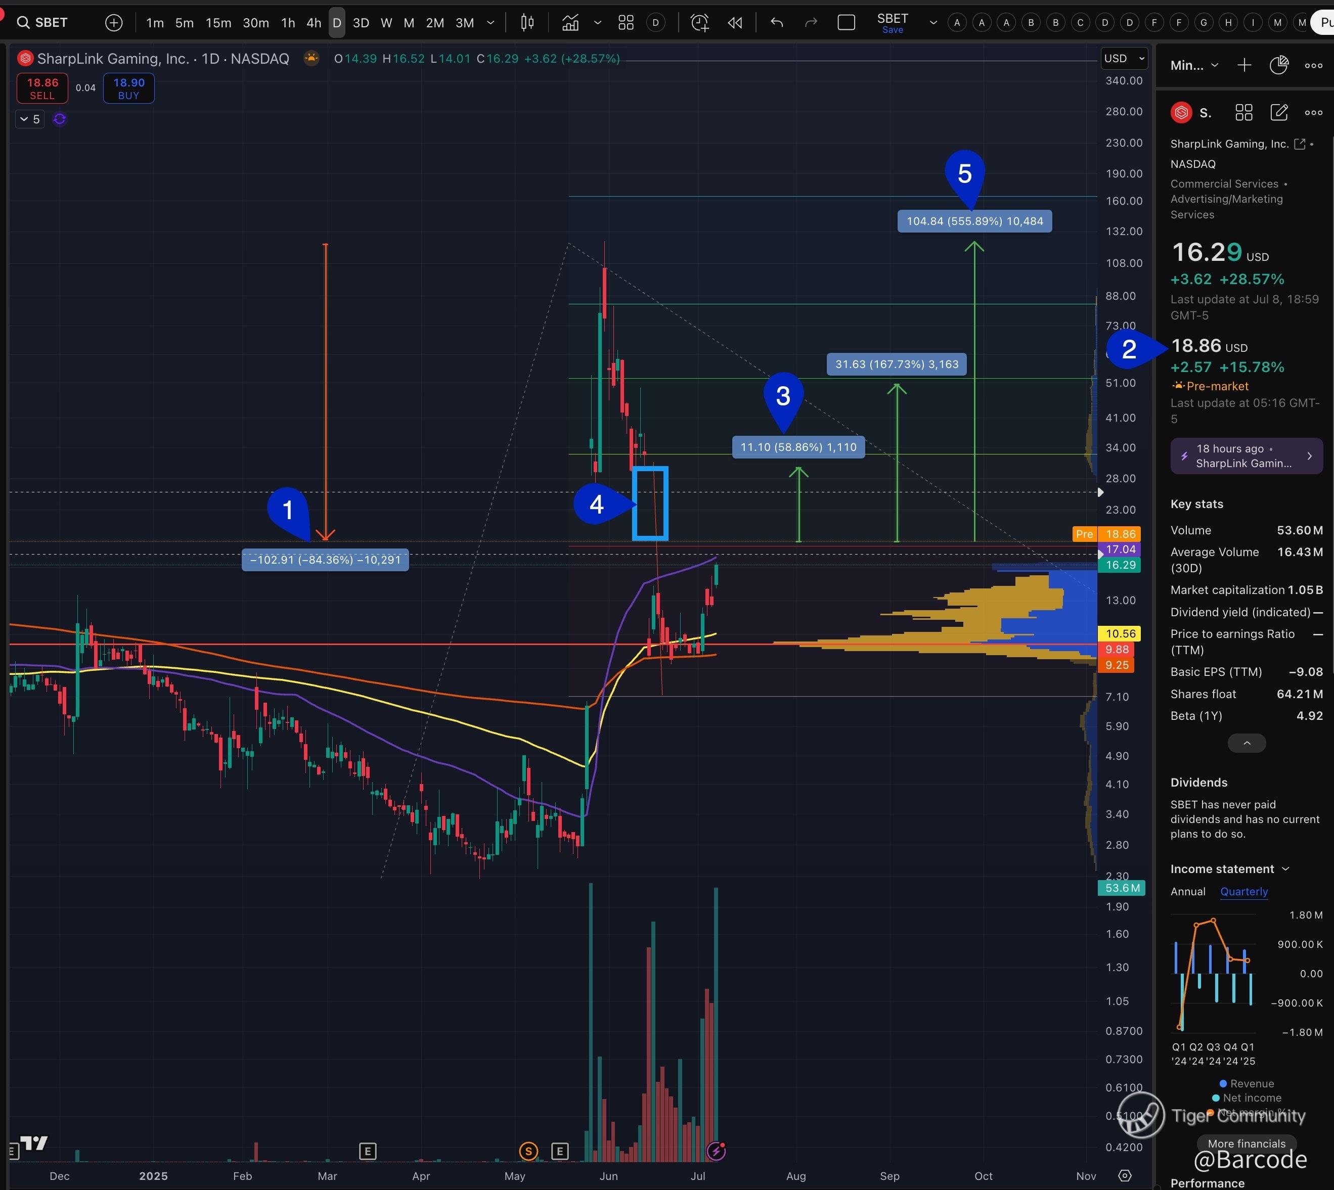Switch to the 3D timeframe
This screenshot has width=1334, height=1190.
pos(361,23)
